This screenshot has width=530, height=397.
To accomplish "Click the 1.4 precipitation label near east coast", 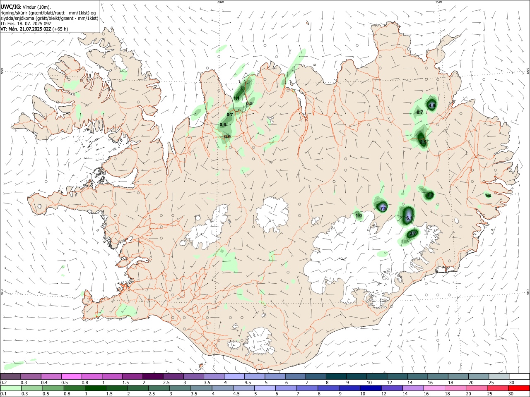I will (x=488, y=196).
